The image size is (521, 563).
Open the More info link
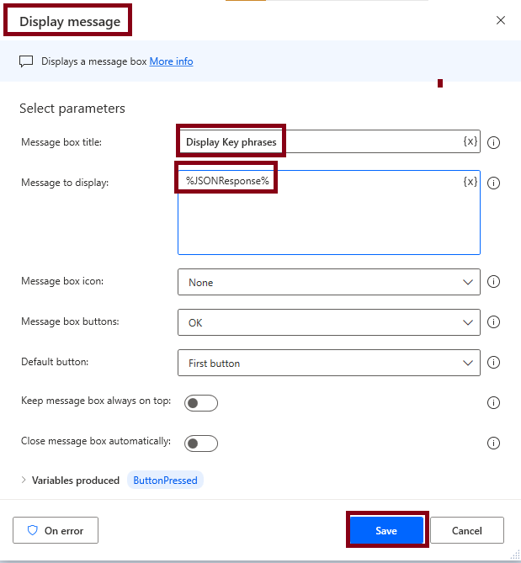point(171,61)
